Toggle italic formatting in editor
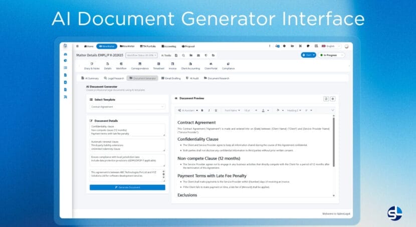416x227 pixels. pos(209,110)
